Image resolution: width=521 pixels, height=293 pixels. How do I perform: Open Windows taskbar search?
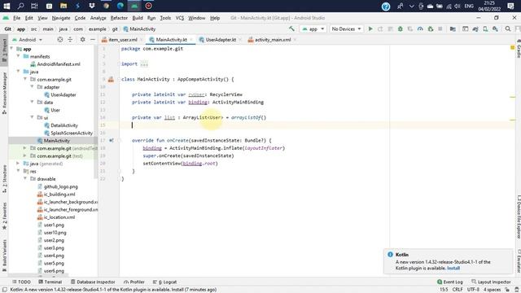pos(20,6)
